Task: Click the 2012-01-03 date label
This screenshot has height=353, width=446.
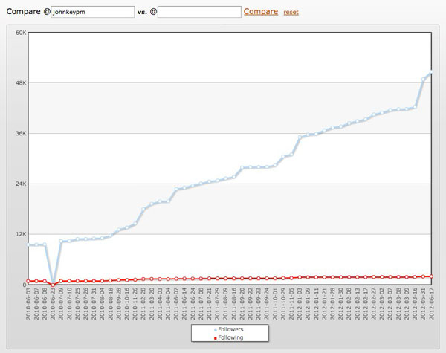Action: (x=300, y=303)
